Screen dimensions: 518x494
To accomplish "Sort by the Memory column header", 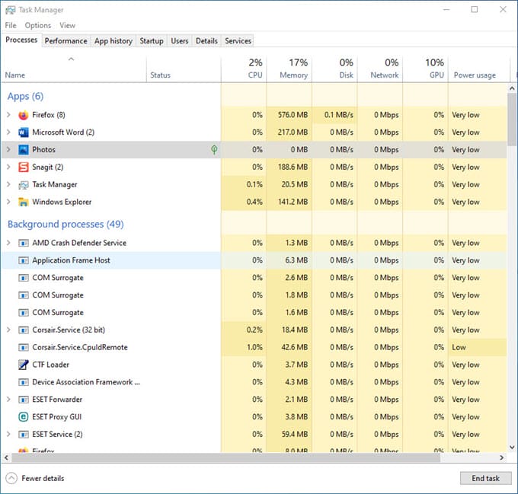I will click(x=289, y=69).
